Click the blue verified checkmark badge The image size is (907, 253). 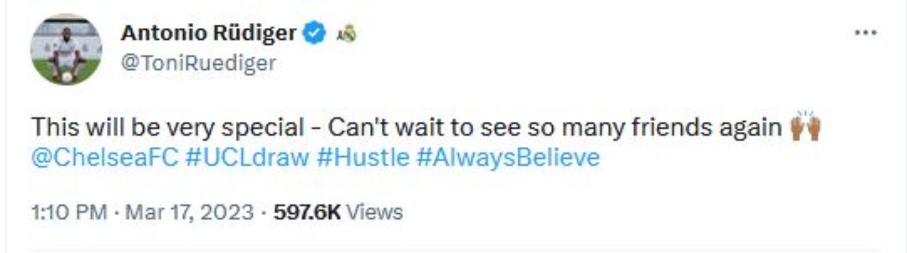coord(316,33)
